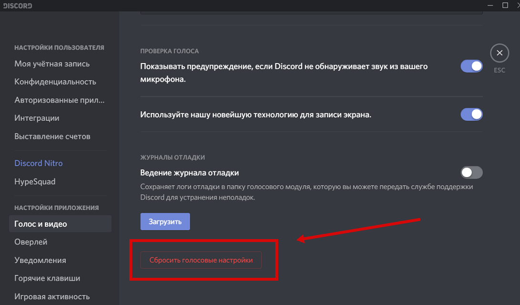
Task: Minimize the Discord window
Action: [x=490, y=5]
